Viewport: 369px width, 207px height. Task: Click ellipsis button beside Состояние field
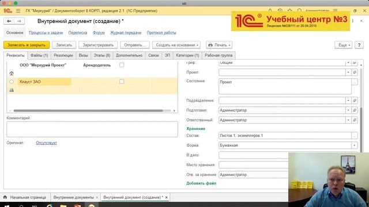click(x=355, y=82)
